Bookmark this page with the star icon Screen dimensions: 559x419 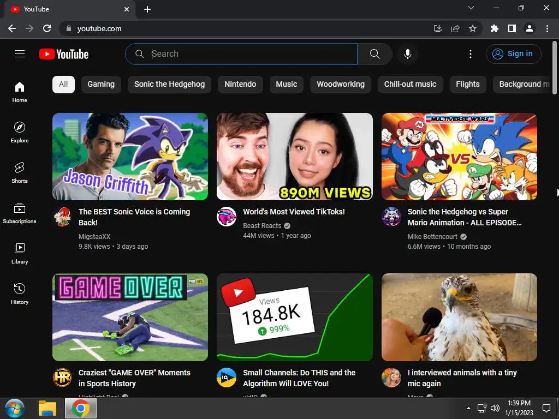click(473, 28)
